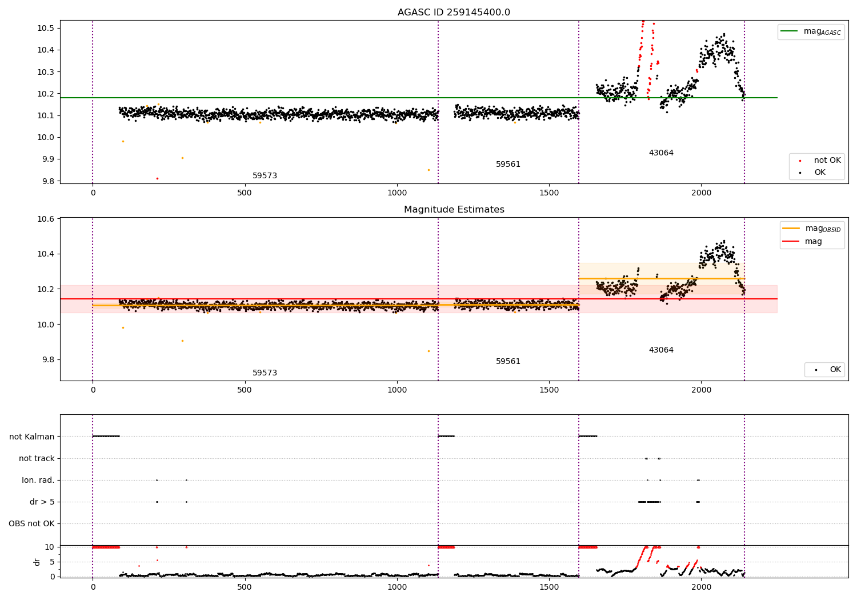This screenshot has width=857, height=600.
Task: Select the 43064 label in Magnitude Estimates plot
Action: click(661, 350)
